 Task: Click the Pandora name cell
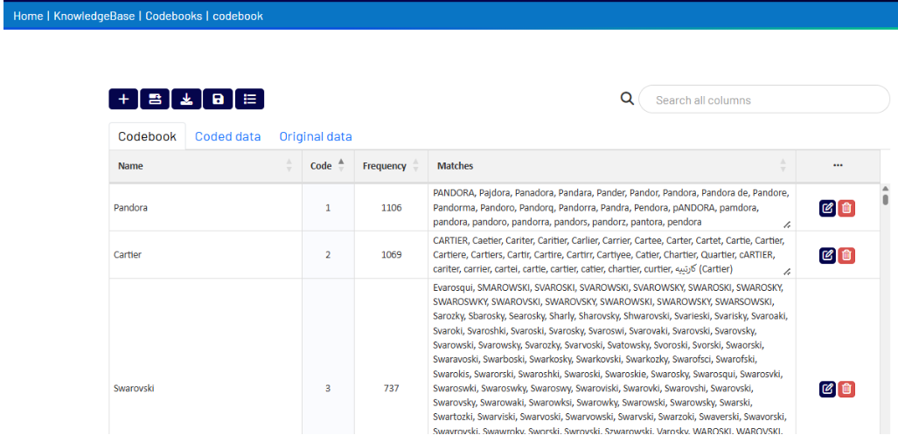pyautogui.click(x=205, y=208)
